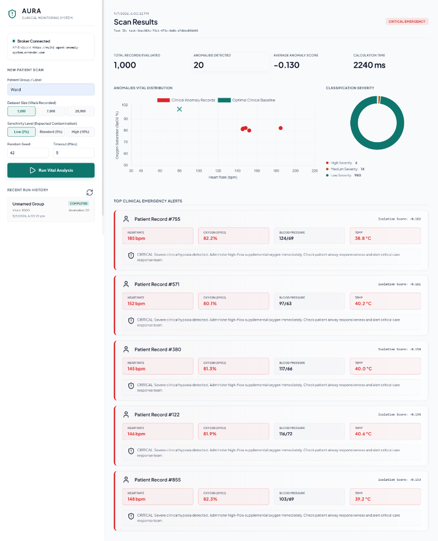The width and height of the screenshot is (438, 541).
Task: Select dataset size 7,000
Action: tap(51, 111)
